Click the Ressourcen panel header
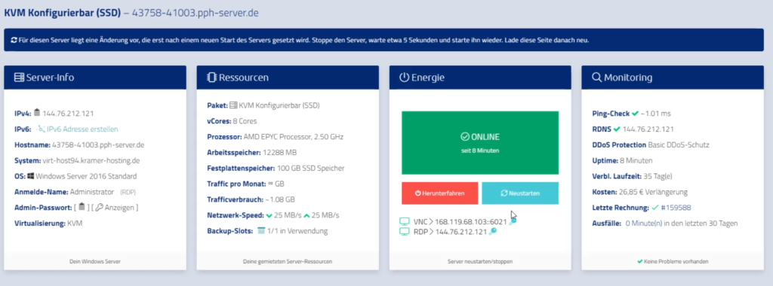773x286 pixels. pos(288,78)
